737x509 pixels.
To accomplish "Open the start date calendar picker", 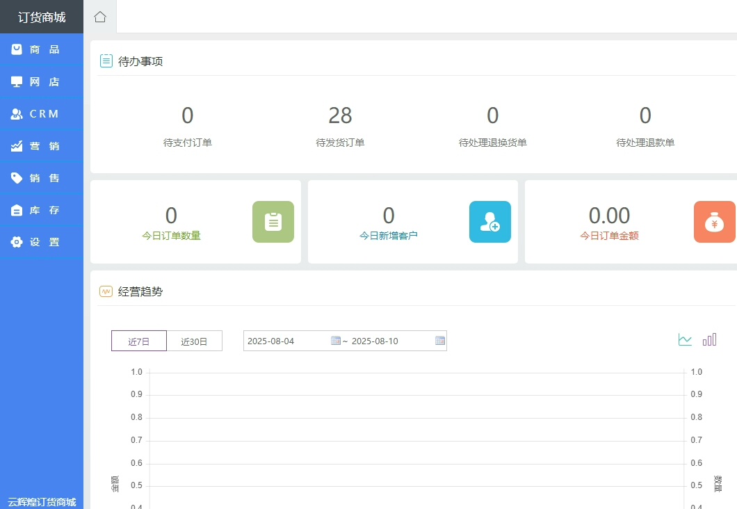I will coord(336,341).
